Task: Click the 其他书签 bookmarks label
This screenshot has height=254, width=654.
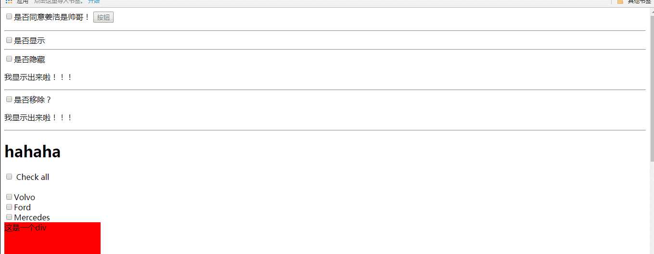Action: pyautogui.click(x=640, y=1)
